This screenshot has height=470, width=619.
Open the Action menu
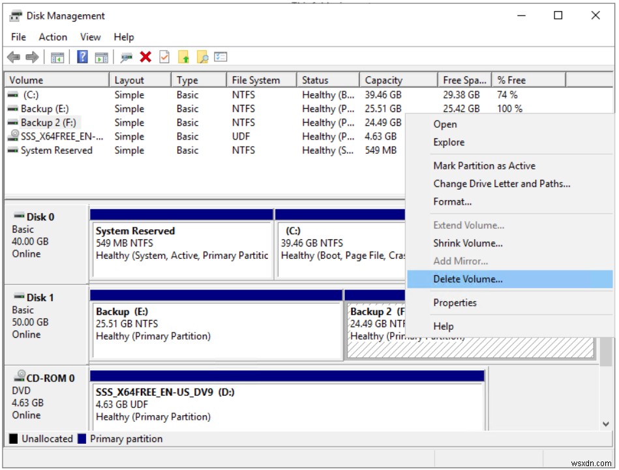click(52, 37)
